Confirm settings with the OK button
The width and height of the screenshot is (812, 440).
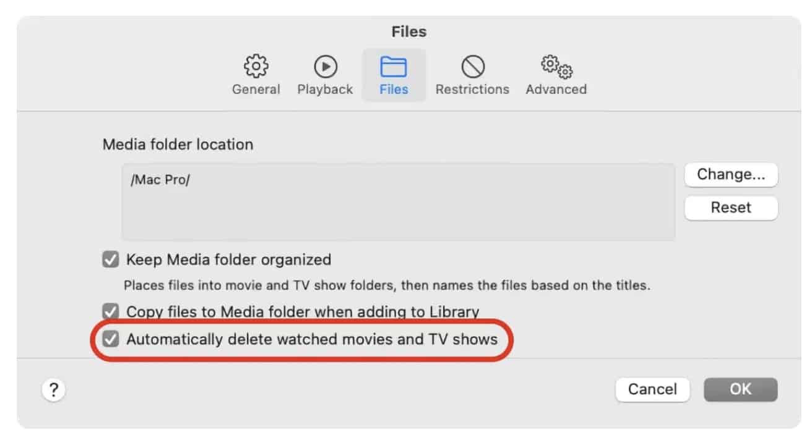tap(740, 389)
